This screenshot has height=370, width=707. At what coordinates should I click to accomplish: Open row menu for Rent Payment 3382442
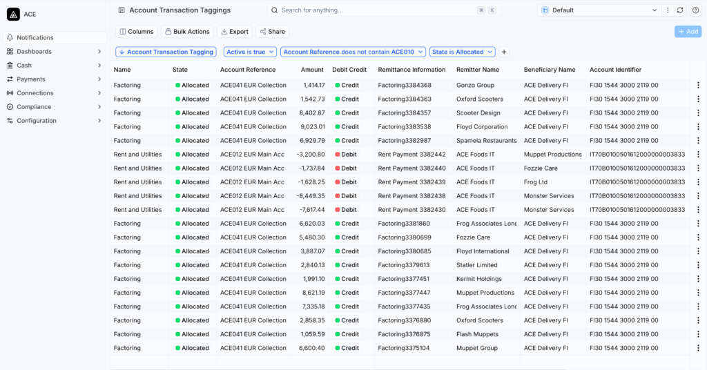click(698, 154)
